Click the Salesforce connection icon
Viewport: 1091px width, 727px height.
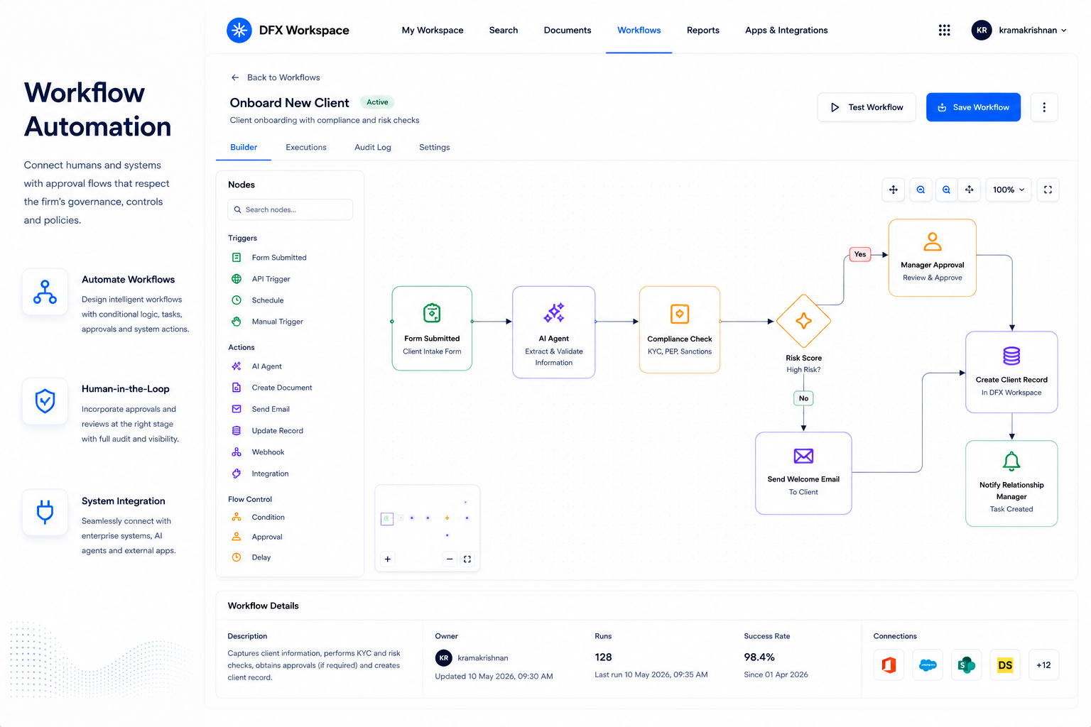click(x=928, y=665)
